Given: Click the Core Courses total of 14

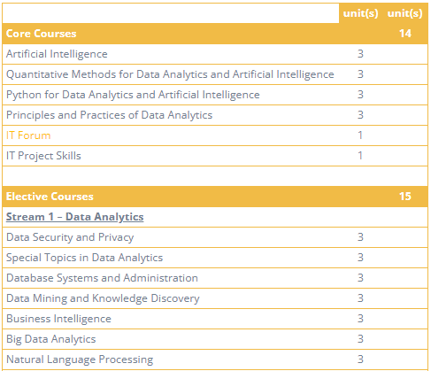Looking at the screenshot, I should coord(405,34).
